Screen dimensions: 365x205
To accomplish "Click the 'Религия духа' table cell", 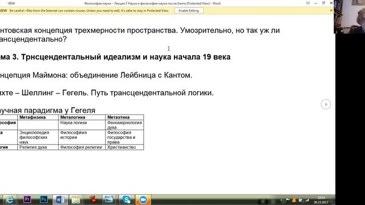I will tap(38, 147).
